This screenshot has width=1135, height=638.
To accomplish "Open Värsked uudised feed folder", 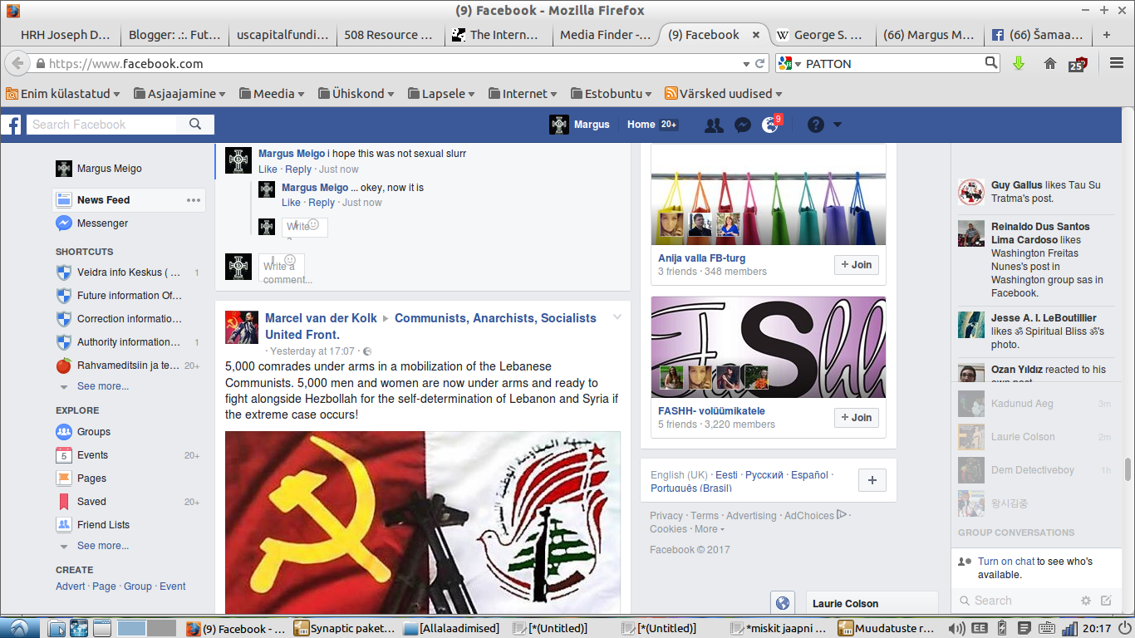I will [724, 94].
